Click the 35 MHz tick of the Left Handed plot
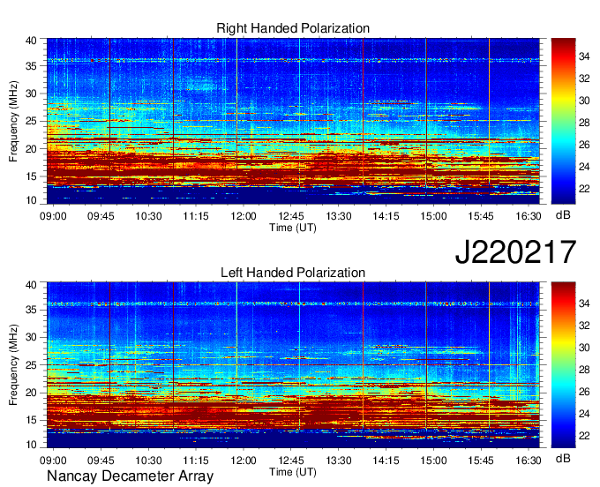This screenshot has height=487, width=600. pos(31,310)
